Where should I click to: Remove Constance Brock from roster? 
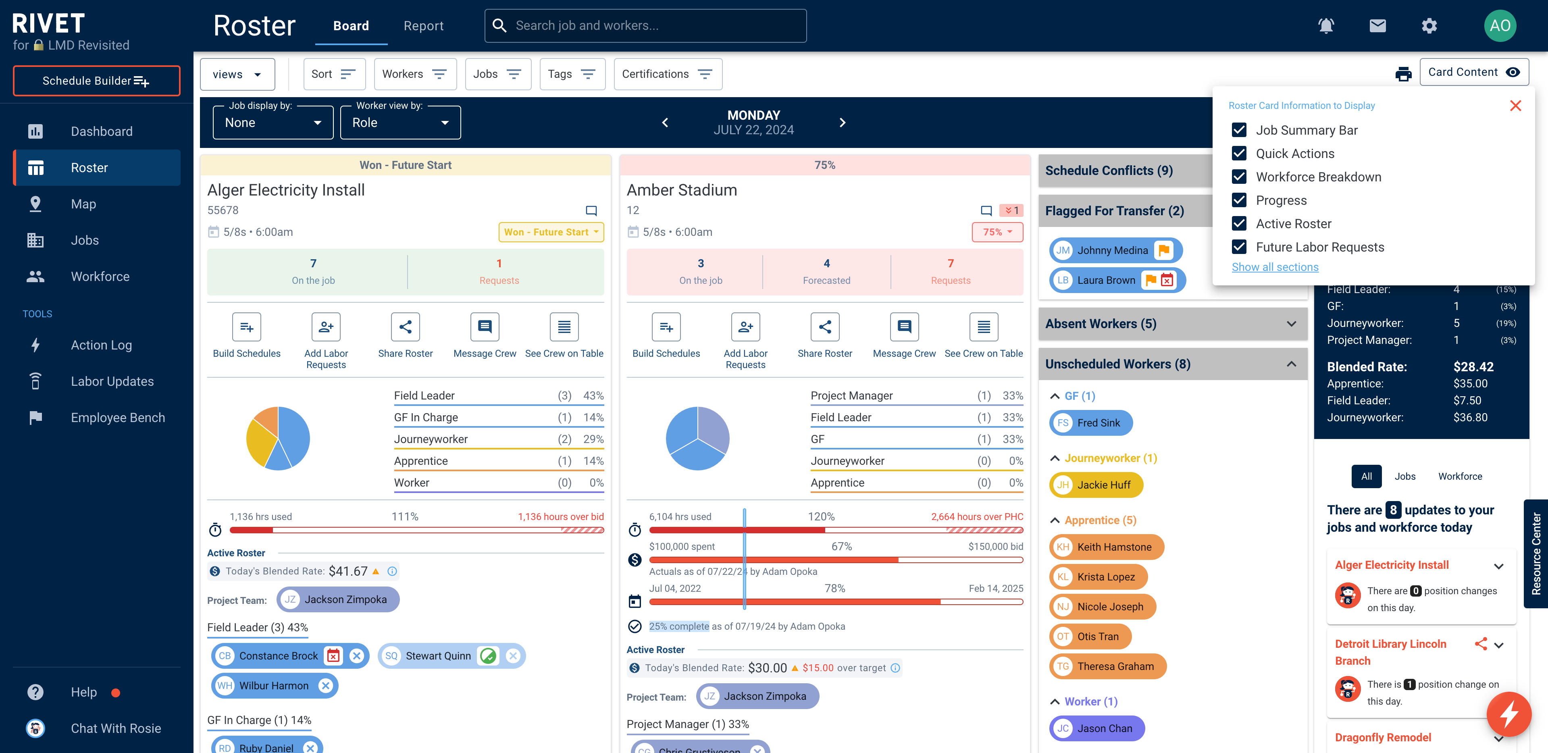pos(356,655)
